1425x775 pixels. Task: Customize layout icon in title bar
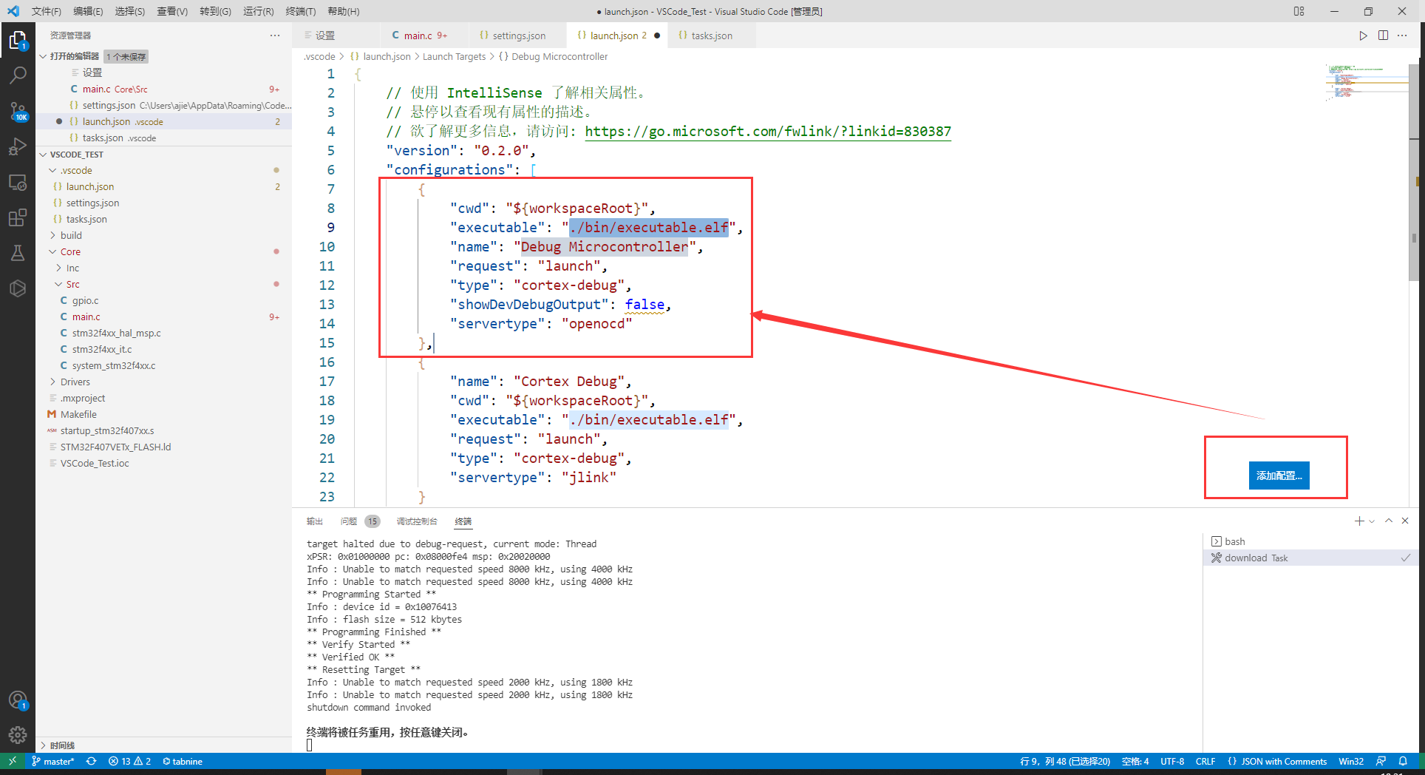point(1299,11)
